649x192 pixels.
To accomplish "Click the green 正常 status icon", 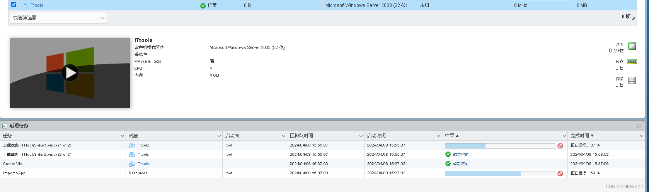I will coord(203,5).
